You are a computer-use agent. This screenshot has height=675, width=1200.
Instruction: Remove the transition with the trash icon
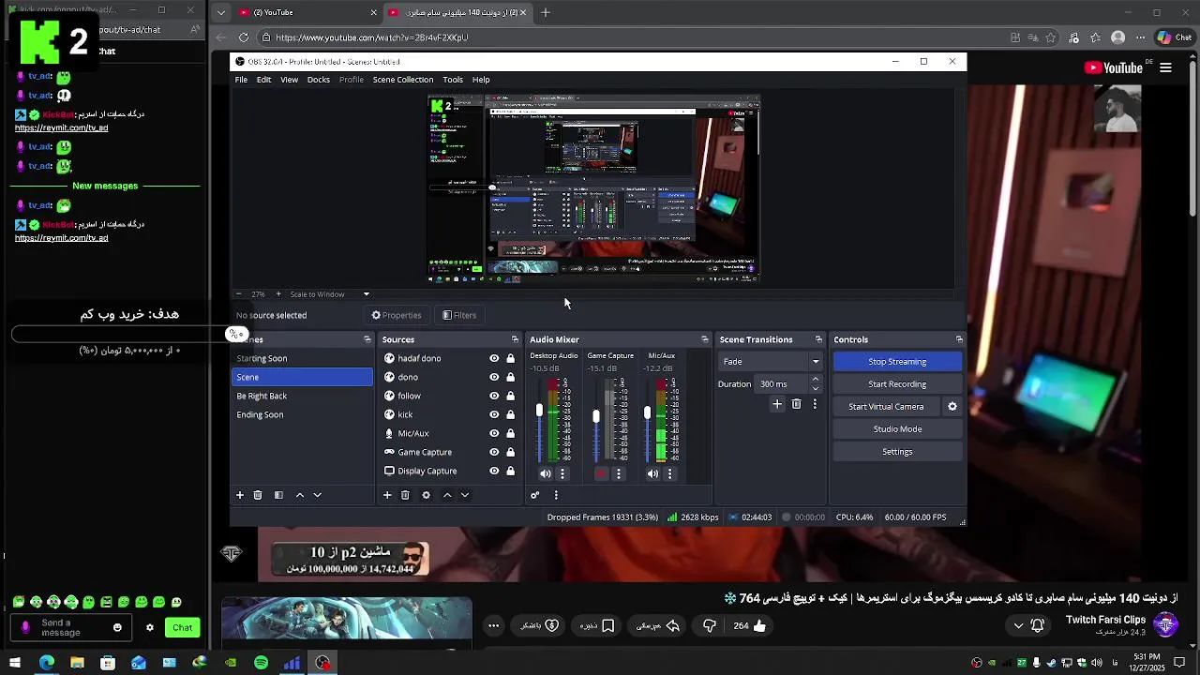pos(796,404)
